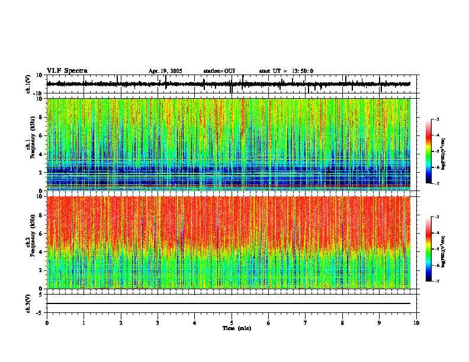Click inside the ch.1 voltage waveform panel
Screen dimensions: 469x362
232,84
